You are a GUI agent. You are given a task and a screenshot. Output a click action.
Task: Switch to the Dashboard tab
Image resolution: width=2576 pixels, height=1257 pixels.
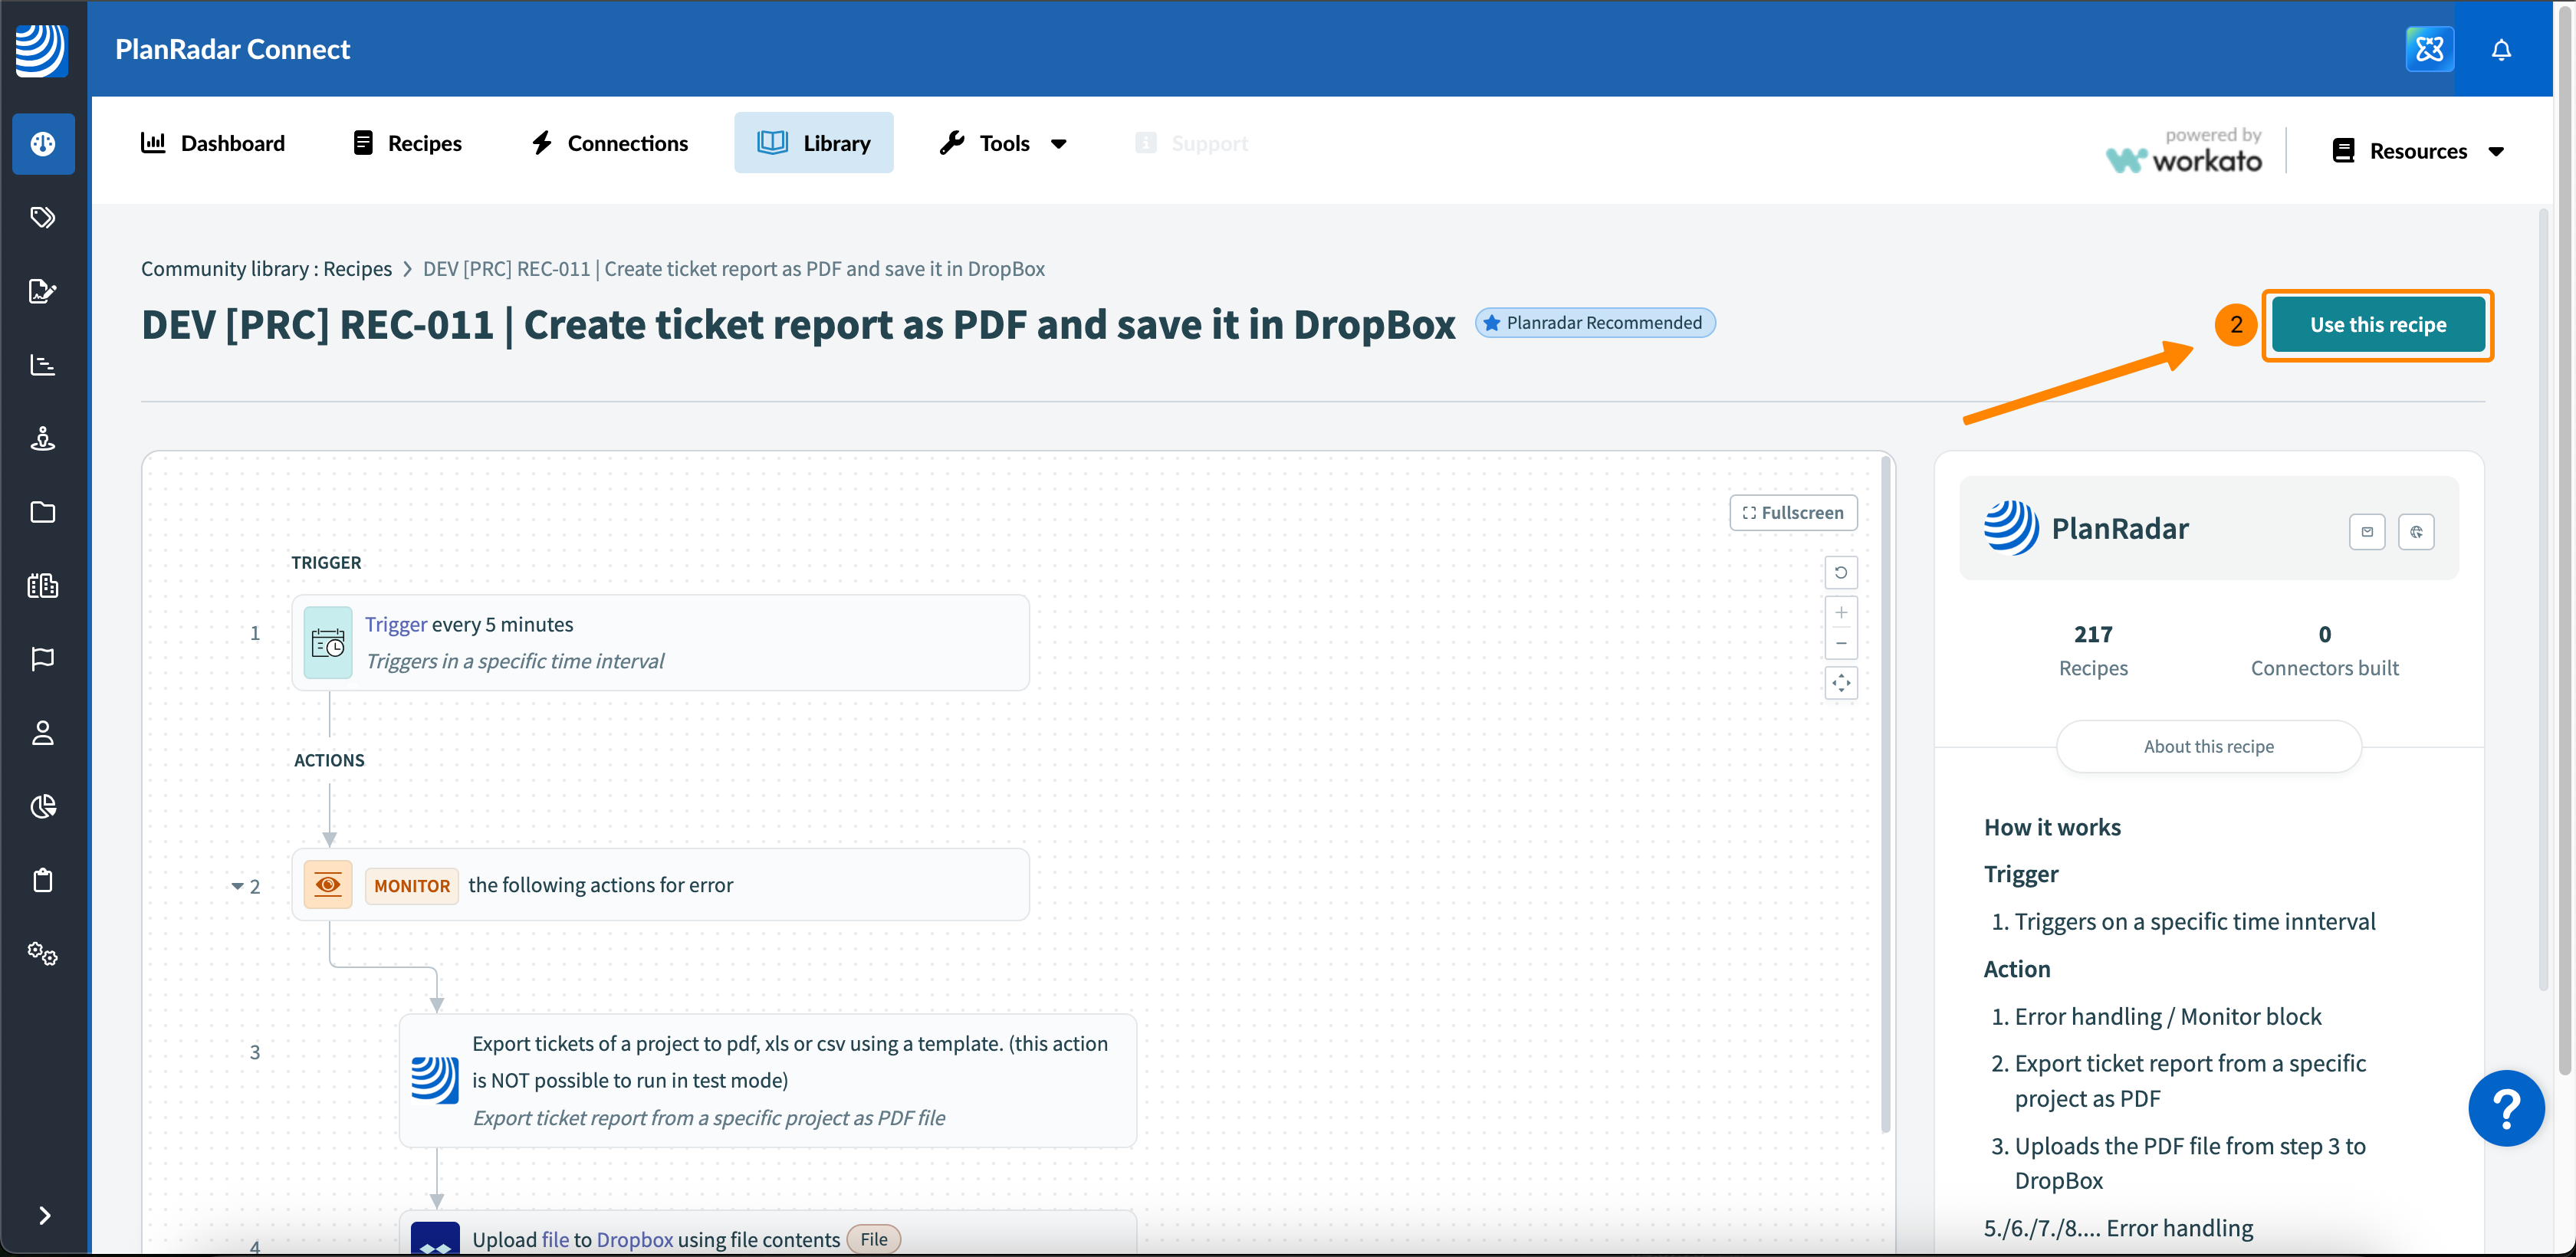213,143
